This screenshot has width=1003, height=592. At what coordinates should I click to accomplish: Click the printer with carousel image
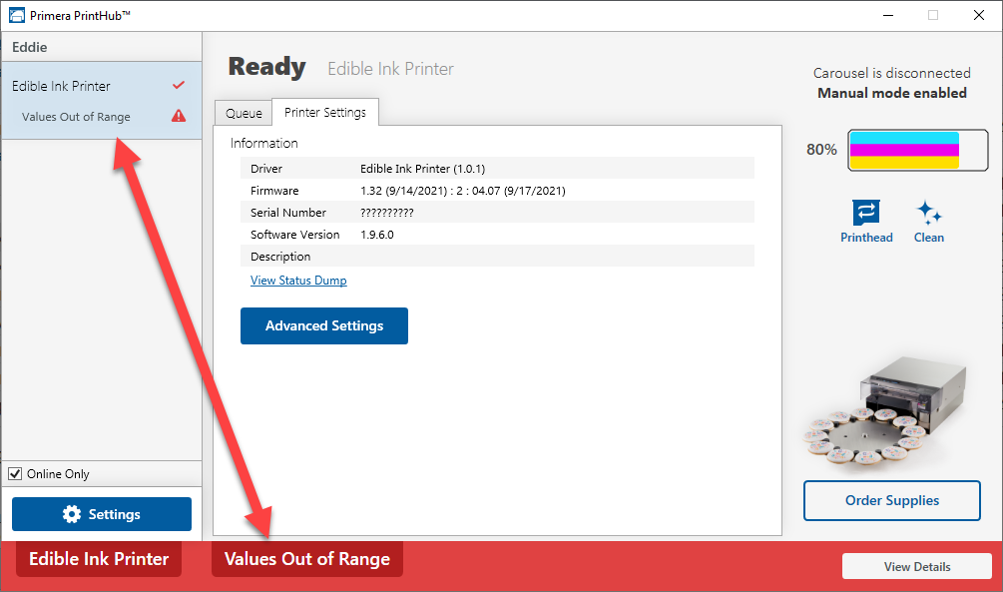(x=884, y=412)
